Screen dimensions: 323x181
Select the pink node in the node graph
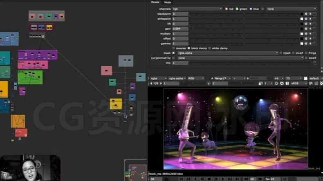click(x=106, y=71)
